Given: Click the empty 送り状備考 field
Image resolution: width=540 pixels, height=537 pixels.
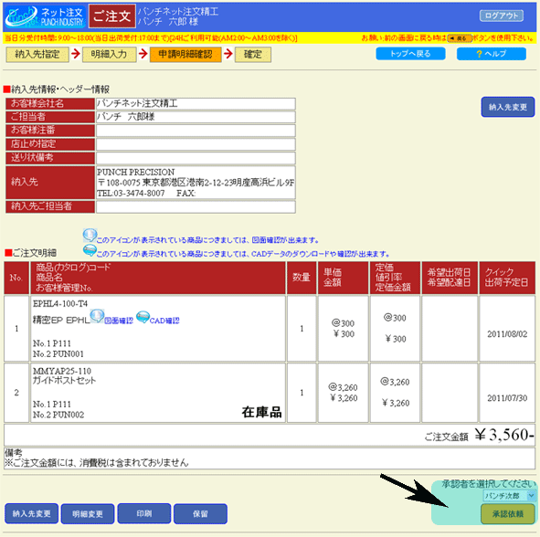Looking at the screenshot, I should tap(196, 158).
